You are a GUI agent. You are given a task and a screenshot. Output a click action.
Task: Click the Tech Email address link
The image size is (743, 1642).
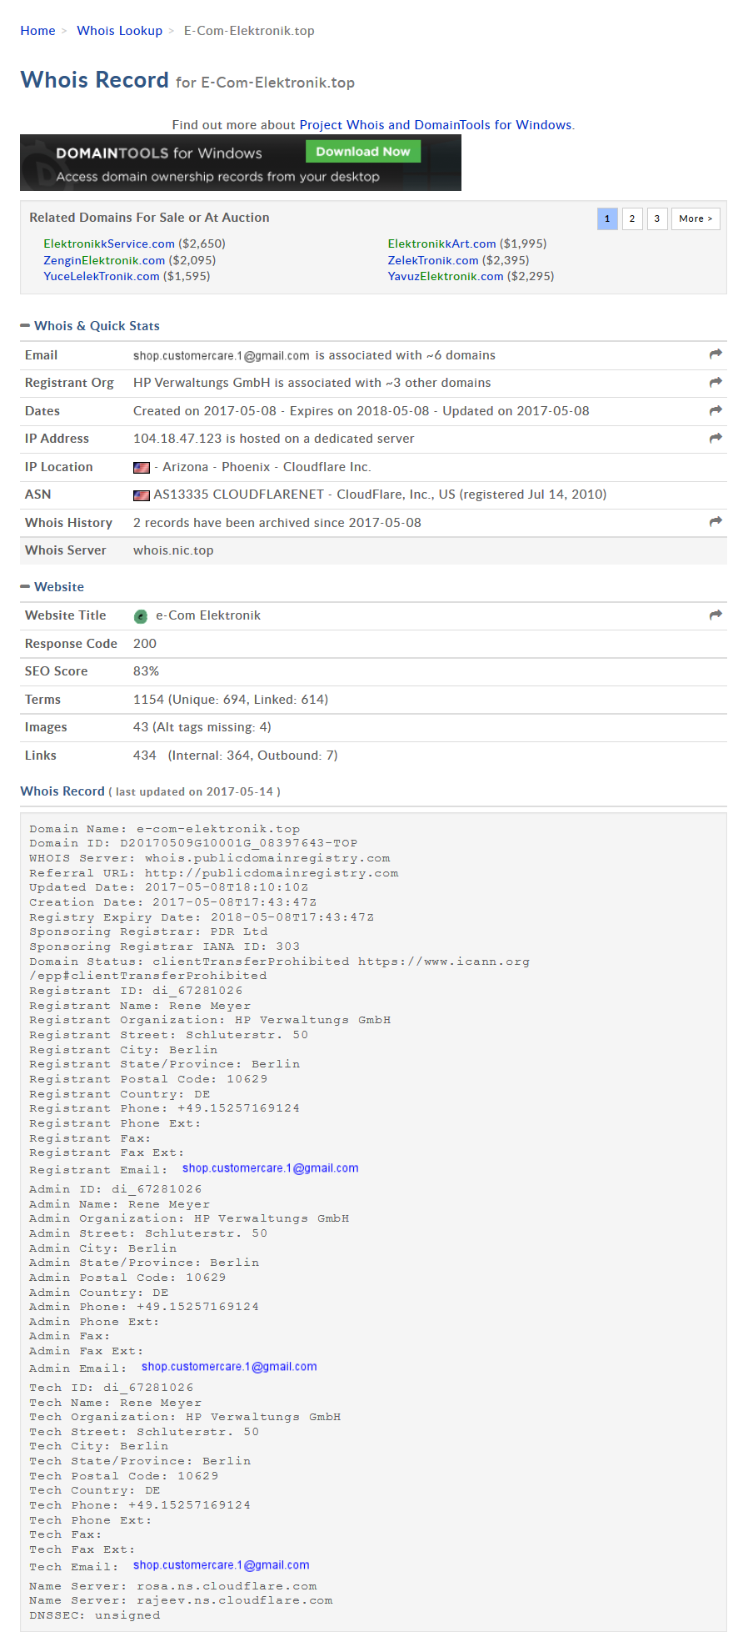click(222, 1565)
